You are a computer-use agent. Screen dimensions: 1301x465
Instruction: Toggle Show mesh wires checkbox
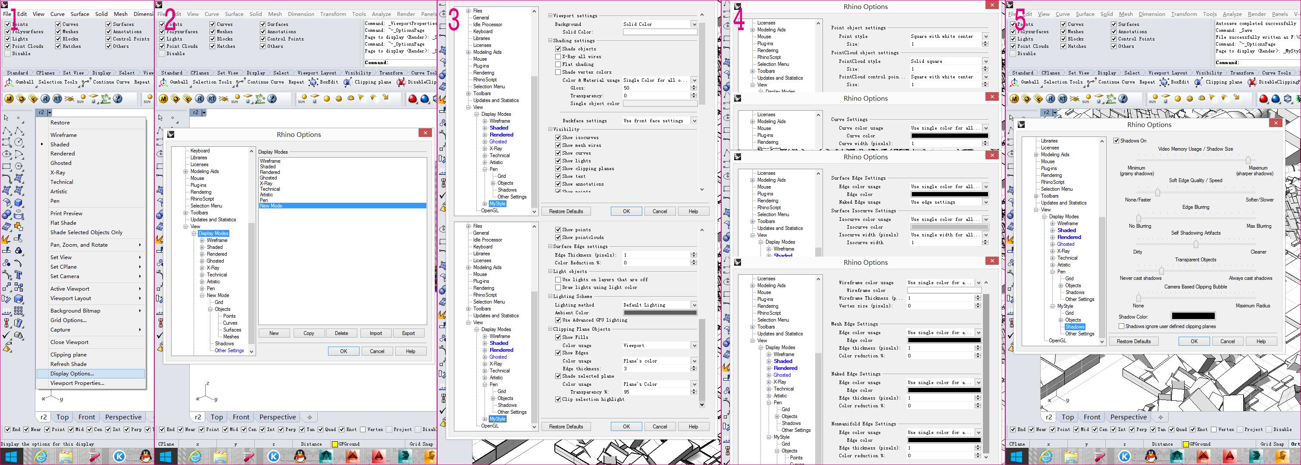(558, 145)
